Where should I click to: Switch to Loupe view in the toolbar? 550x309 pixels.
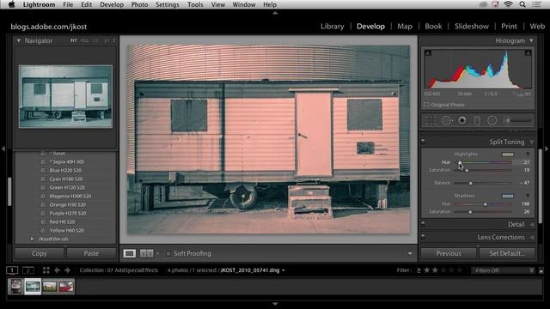click(130, 253)
